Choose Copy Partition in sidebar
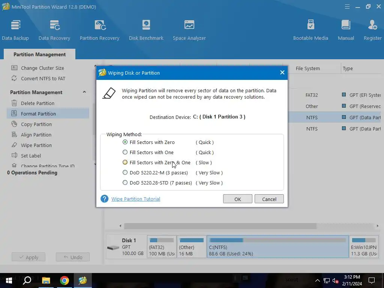 (x=36, y=124)
